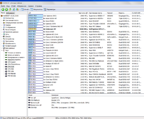
Task: Click the Значение column header
Action: (x=73, y=95)
